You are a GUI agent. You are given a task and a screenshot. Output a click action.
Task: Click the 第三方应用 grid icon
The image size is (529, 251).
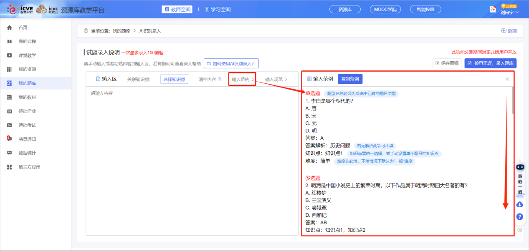pos(9,167)
